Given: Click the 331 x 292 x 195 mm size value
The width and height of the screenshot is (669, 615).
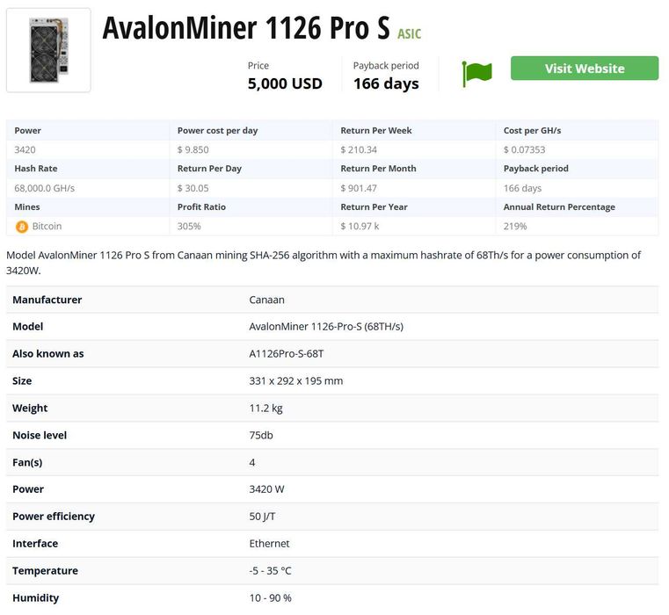Looking at the screenshot, I should coord(296,380).
